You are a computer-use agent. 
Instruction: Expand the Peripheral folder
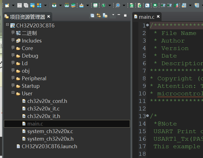click(13, 78)
